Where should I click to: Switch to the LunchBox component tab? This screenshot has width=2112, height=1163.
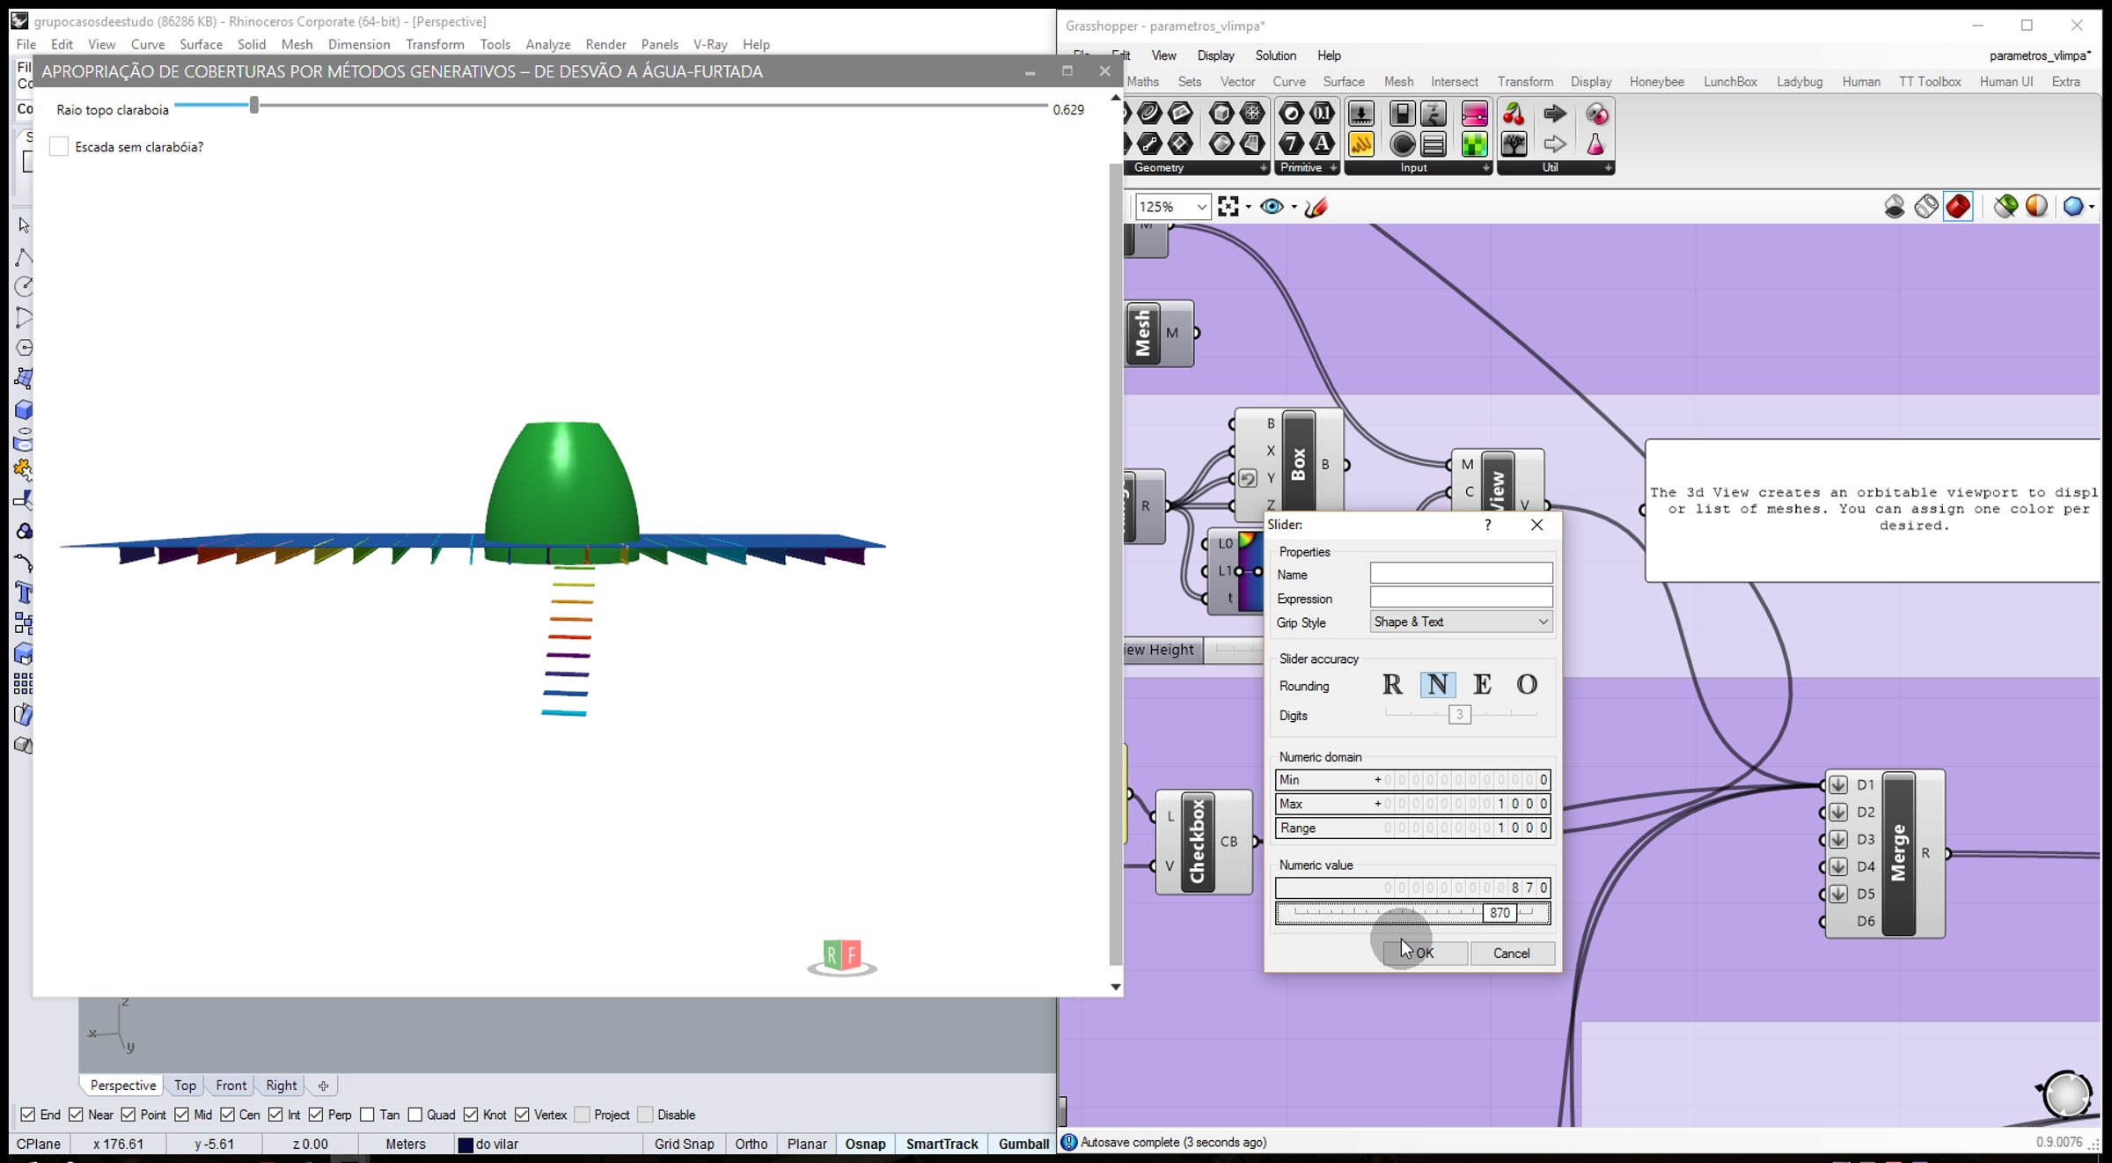[1729, 82]
